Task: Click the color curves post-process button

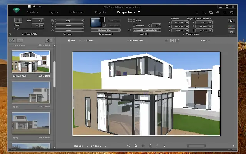Action: coord(231,27)
